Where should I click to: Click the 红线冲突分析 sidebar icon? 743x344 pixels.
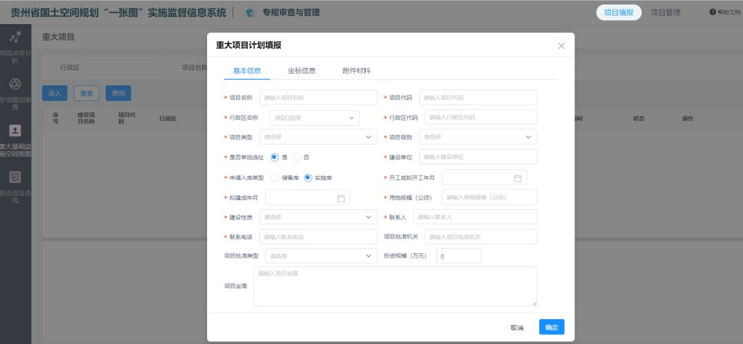[x=15, y=39]
